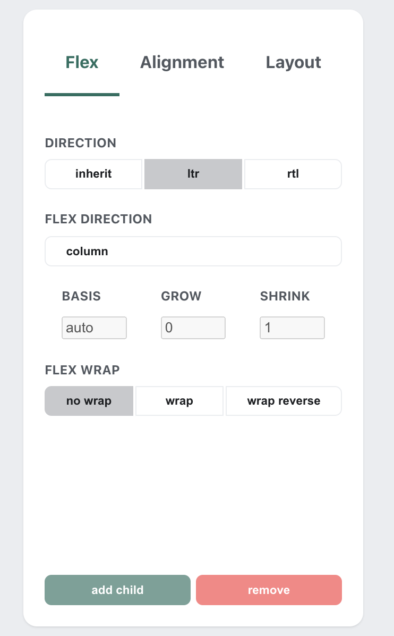Select no wrap wrapping mode
The height and width of the screenshot is (636, 394).
[x=89, y=401]
